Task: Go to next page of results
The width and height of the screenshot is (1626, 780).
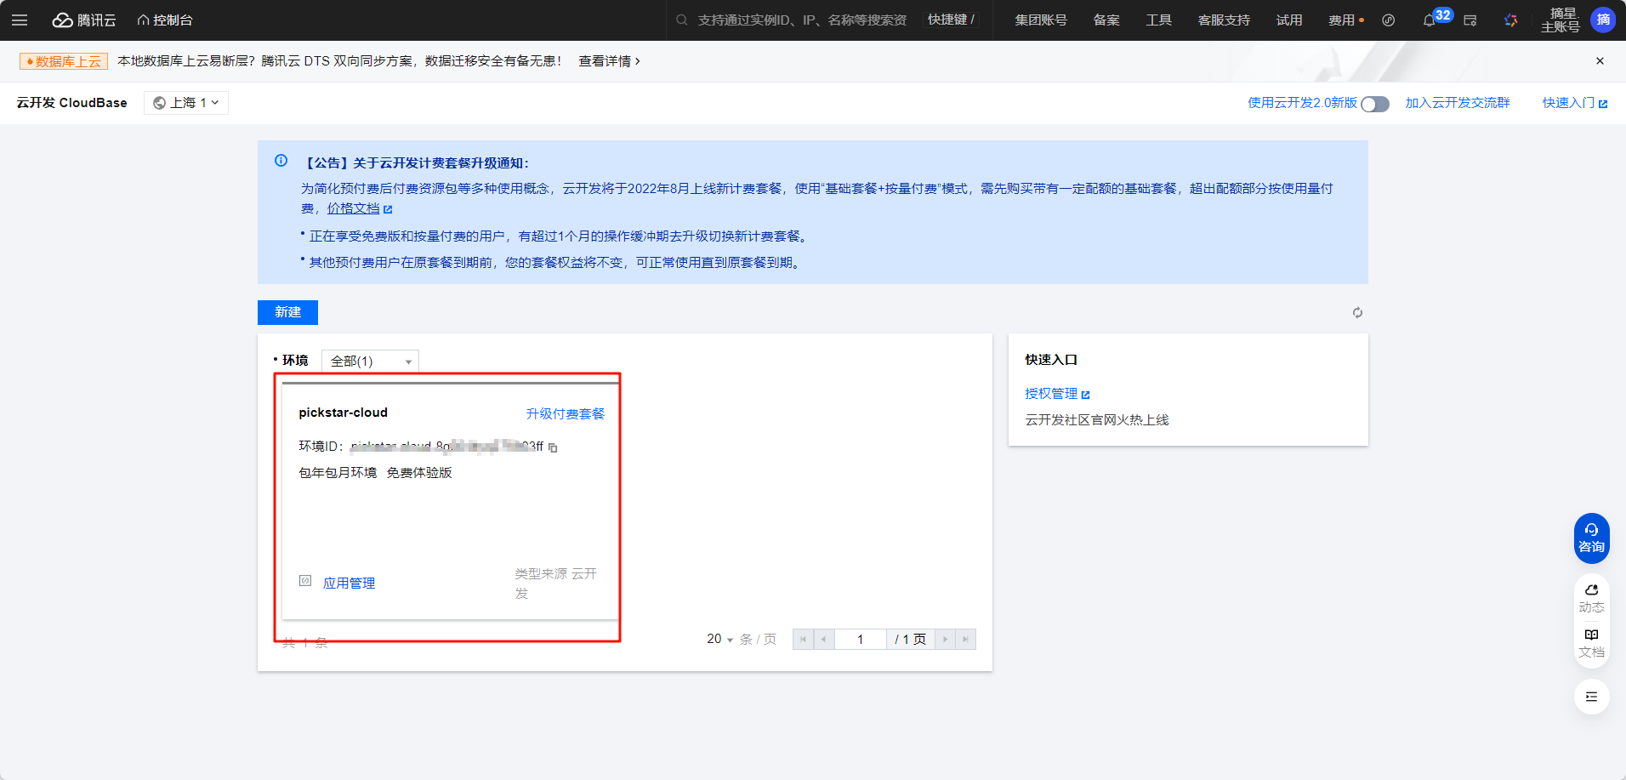Action: point(945,639)
